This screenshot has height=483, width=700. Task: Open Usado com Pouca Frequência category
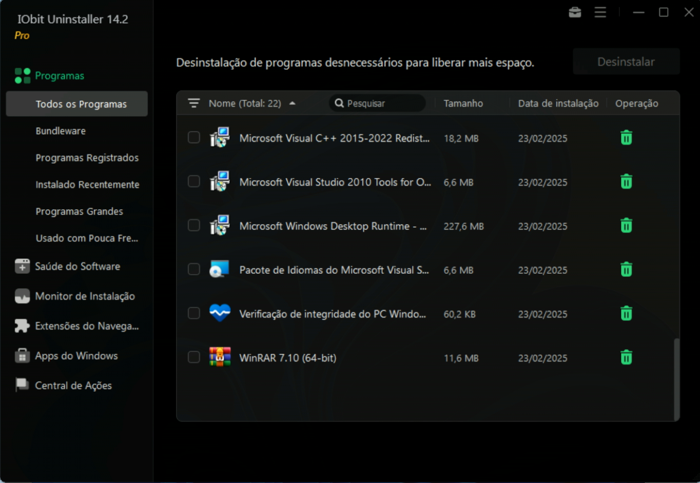coord(87,238)
